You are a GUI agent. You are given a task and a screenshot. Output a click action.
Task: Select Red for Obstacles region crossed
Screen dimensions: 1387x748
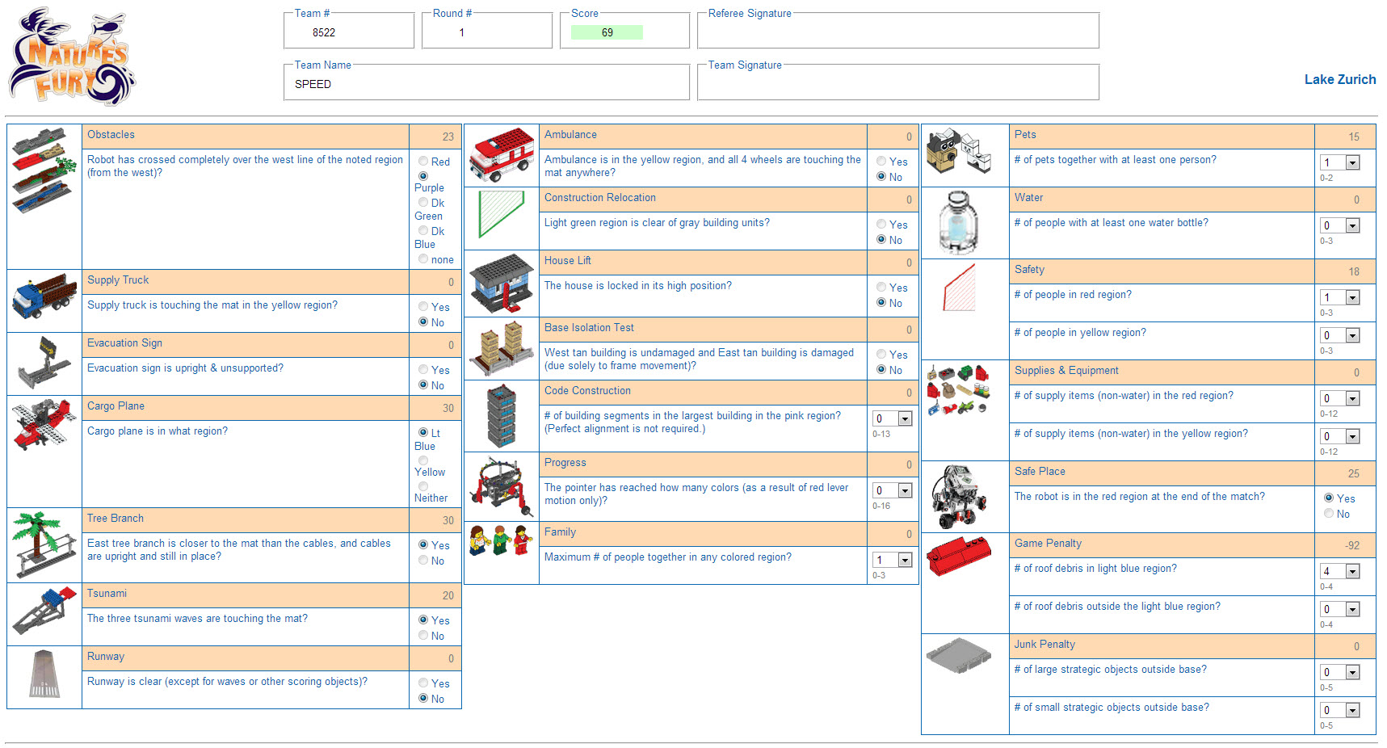pyautogui.click(x=423, y=162)
